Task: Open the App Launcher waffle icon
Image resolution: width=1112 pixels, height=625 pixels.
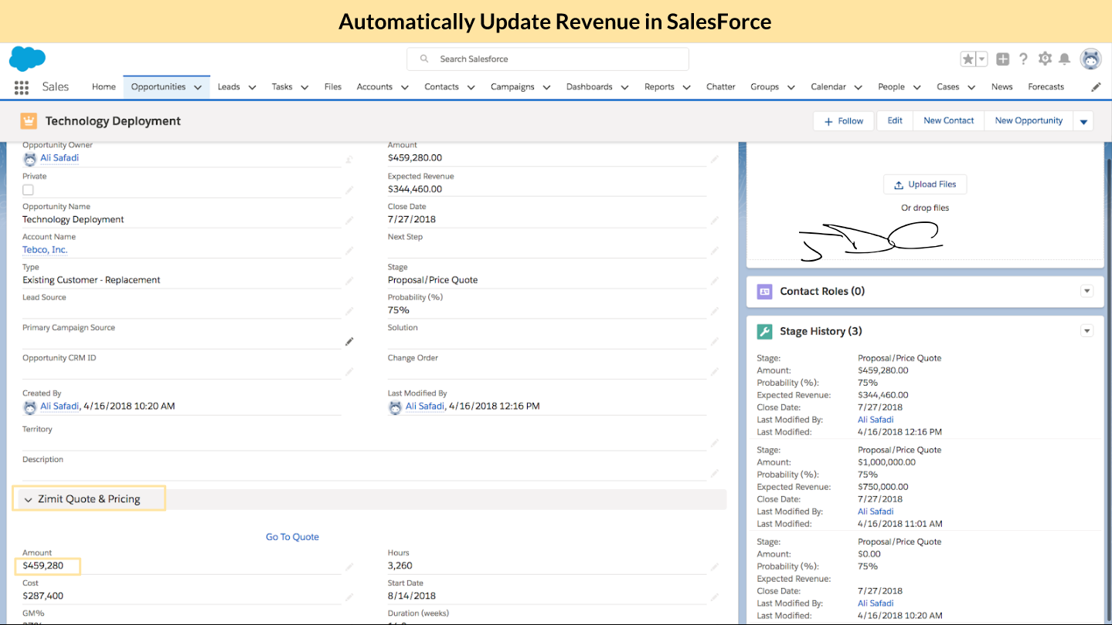Action: click(x=21, y=86)
